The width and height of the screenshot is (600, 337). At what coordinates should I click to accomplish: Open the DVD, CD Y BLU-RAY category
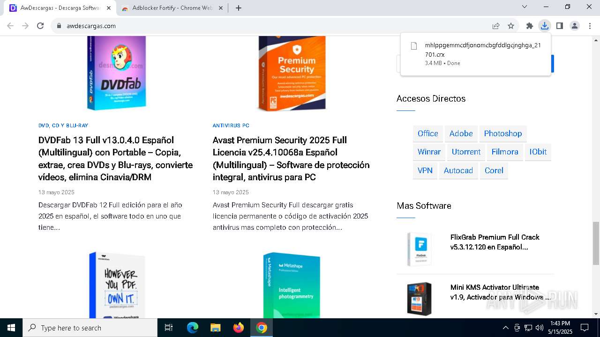(63, 125)
